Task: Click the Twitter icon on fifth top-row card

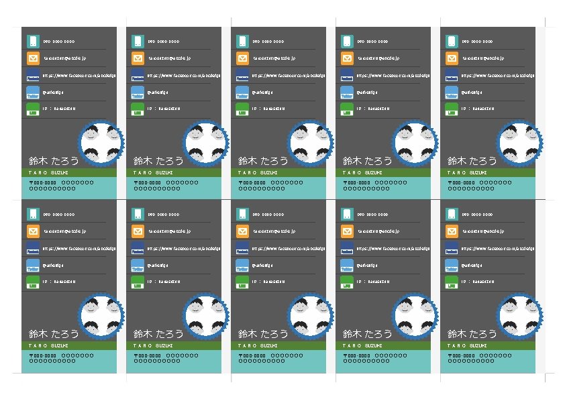Action: [x=452, y=93]
